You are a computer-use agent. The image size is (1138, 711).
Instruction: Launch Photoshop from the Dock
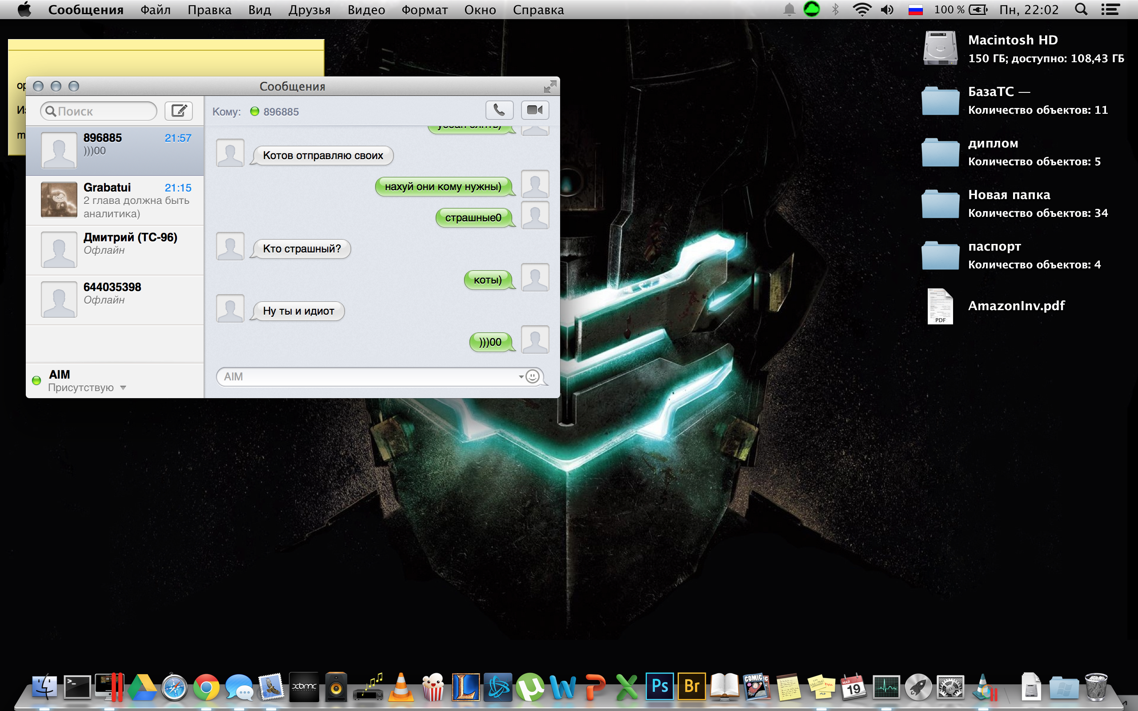[659, 687]
